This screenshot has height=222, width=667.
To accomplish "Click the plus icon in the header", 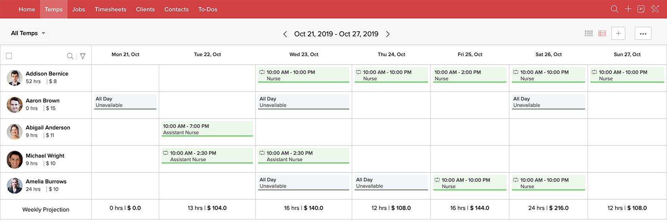I will [628, 9].
